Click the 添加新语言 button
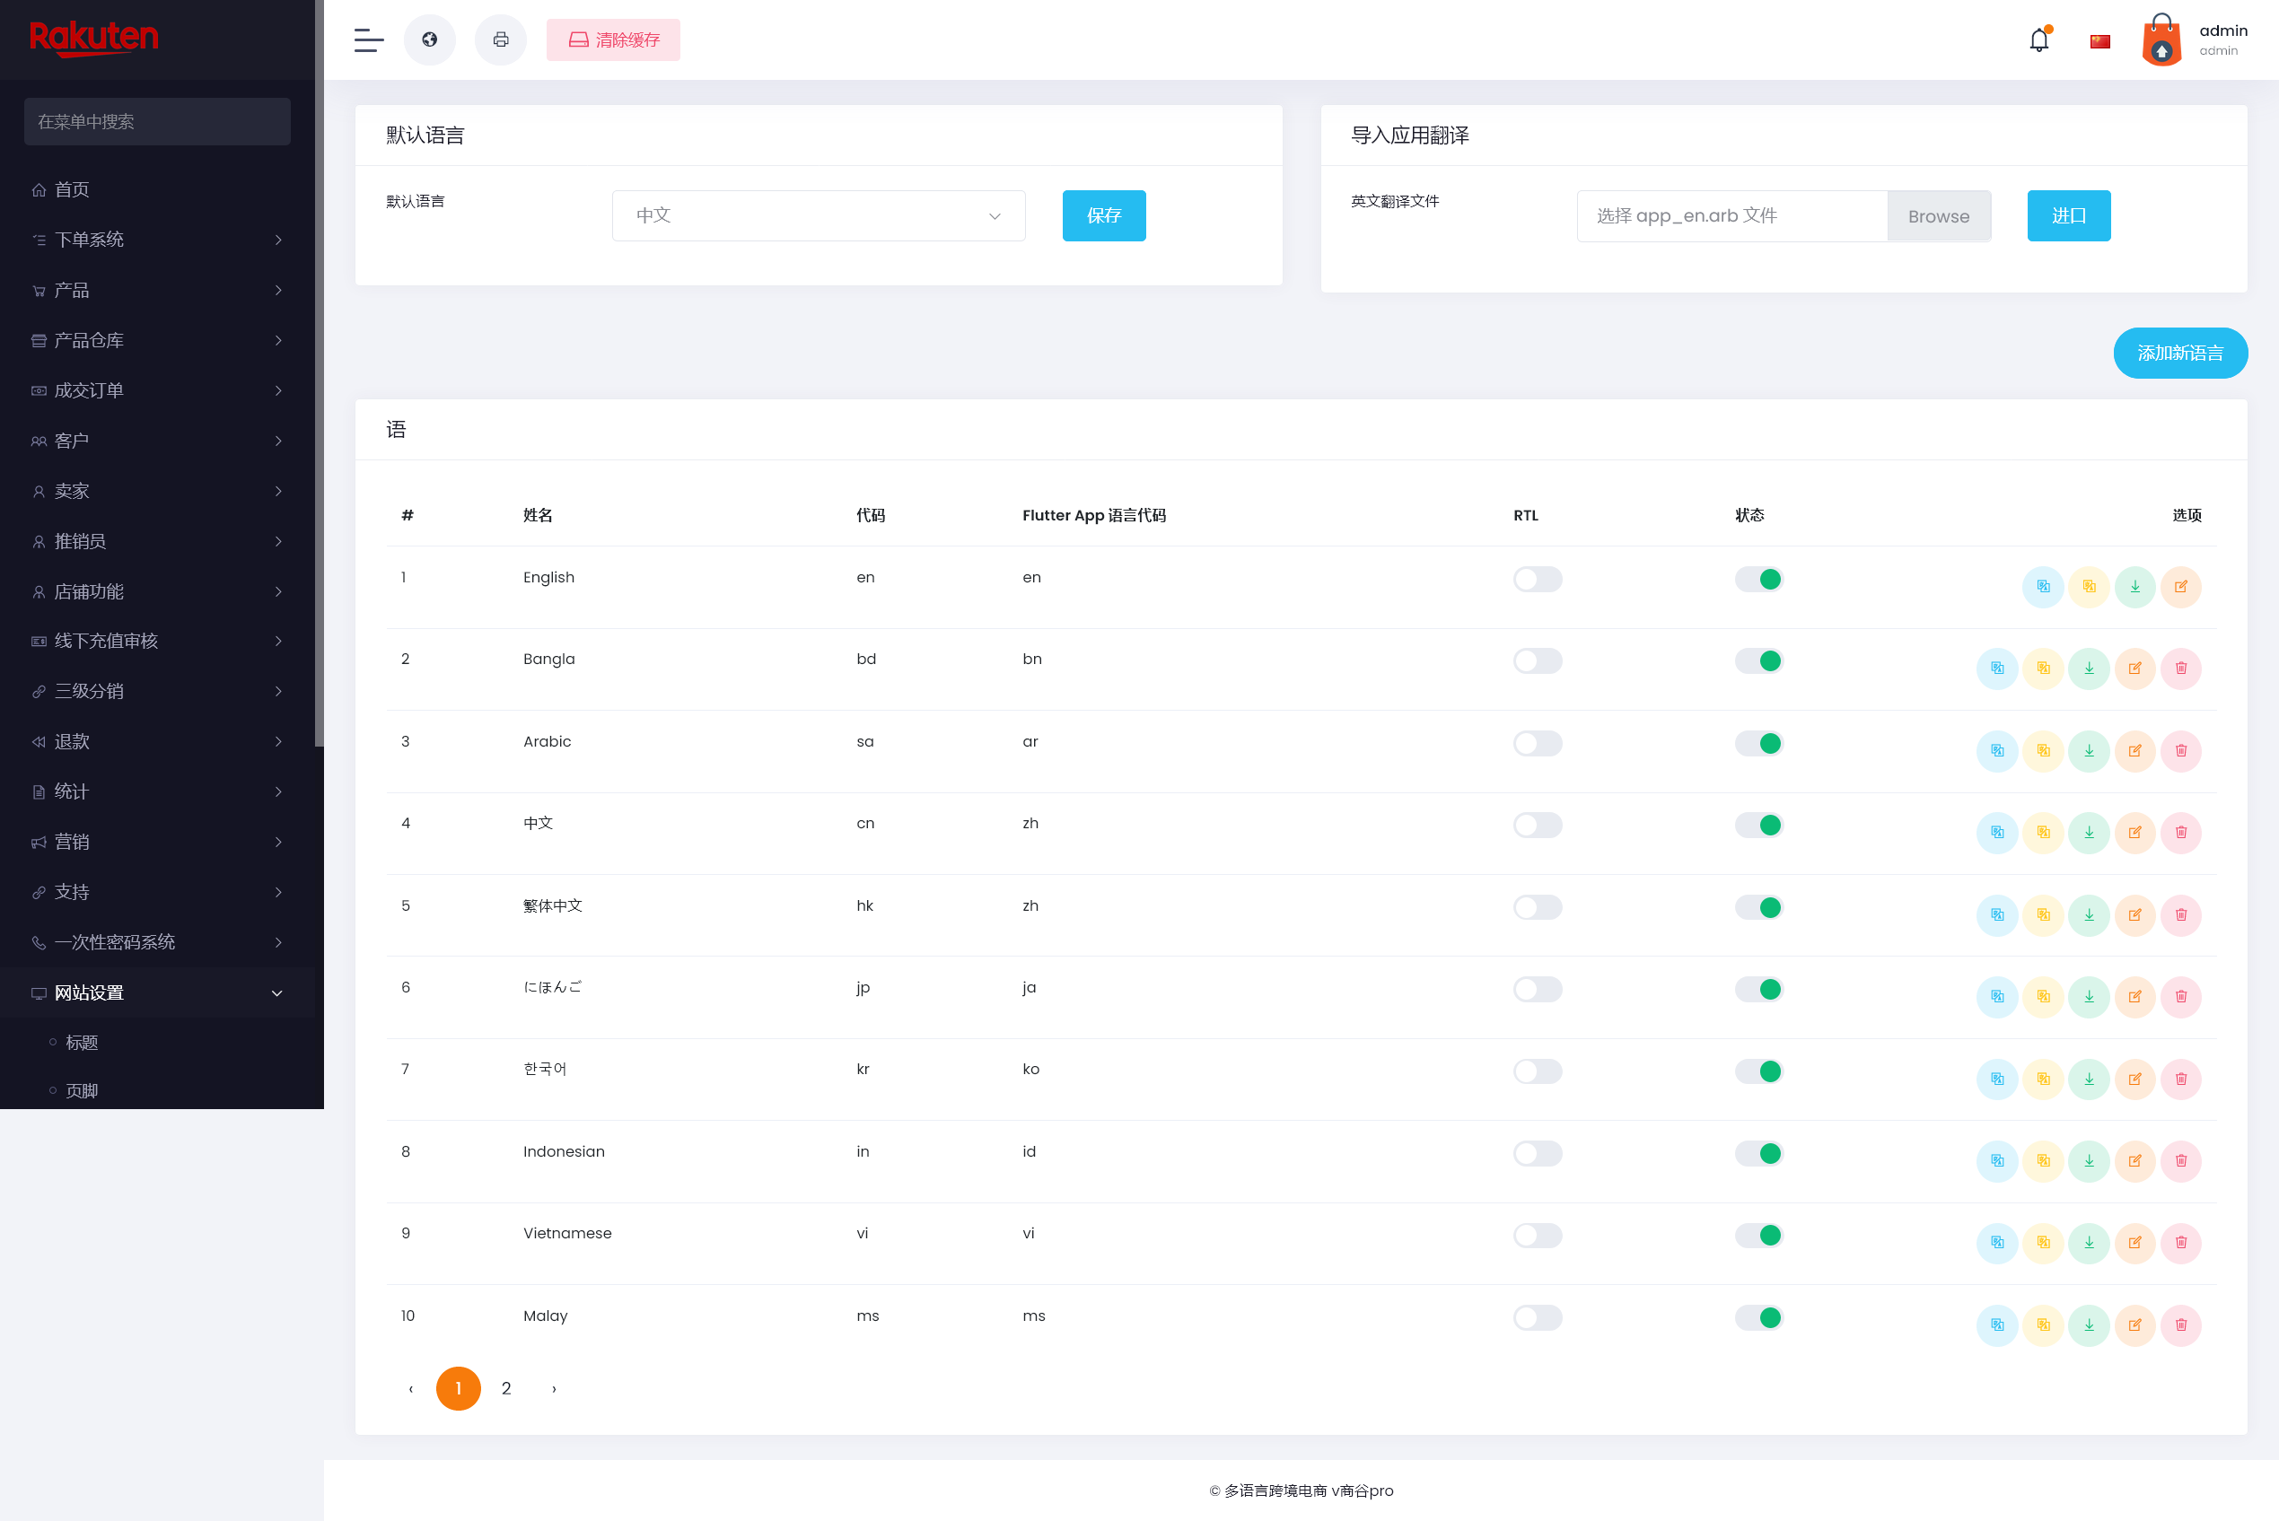Screen dimensions: 2279x1521 pos(2179,353)
